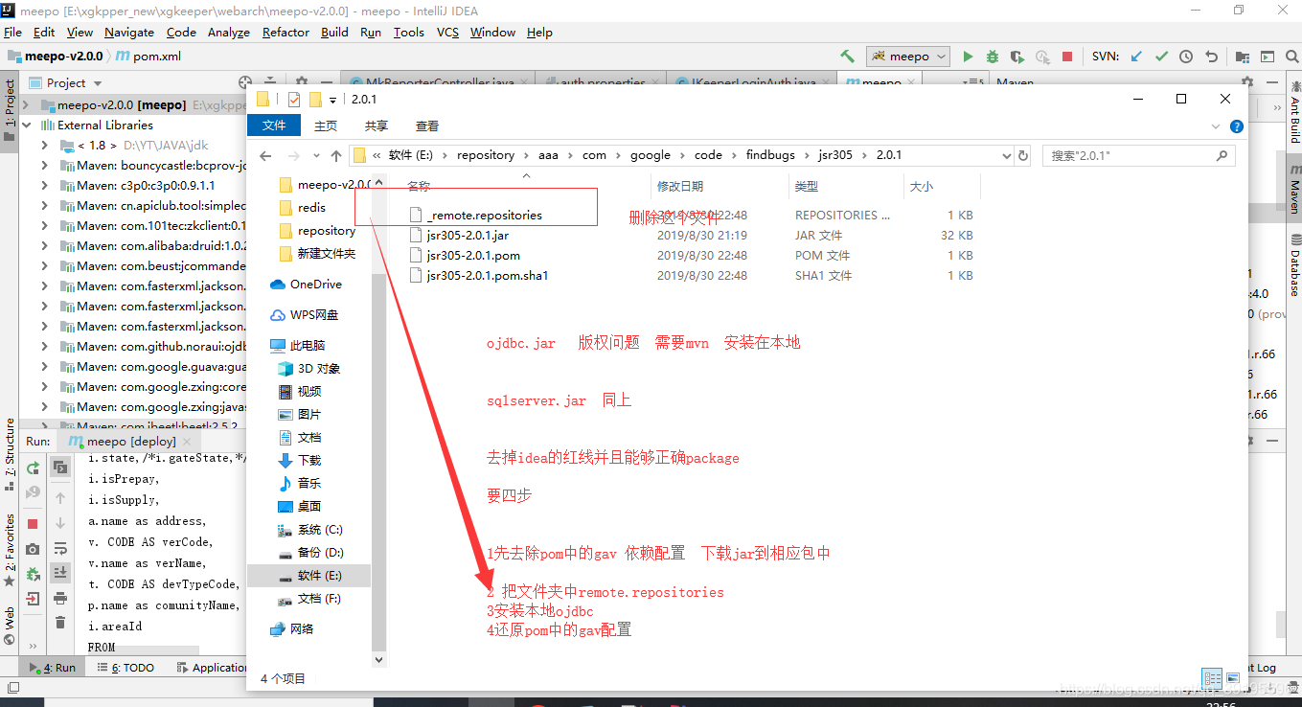Run with coverage shield icon
This screenshot has height=707, width=1302.
1017,57
